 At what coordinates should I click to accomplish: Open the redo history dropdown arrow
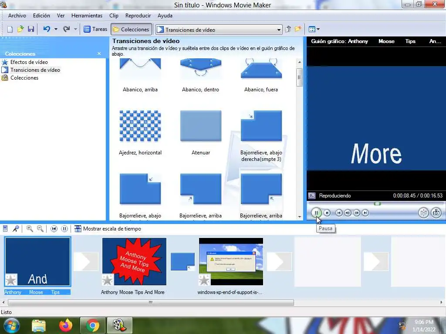pyautogui.click(x=75, y=29)
